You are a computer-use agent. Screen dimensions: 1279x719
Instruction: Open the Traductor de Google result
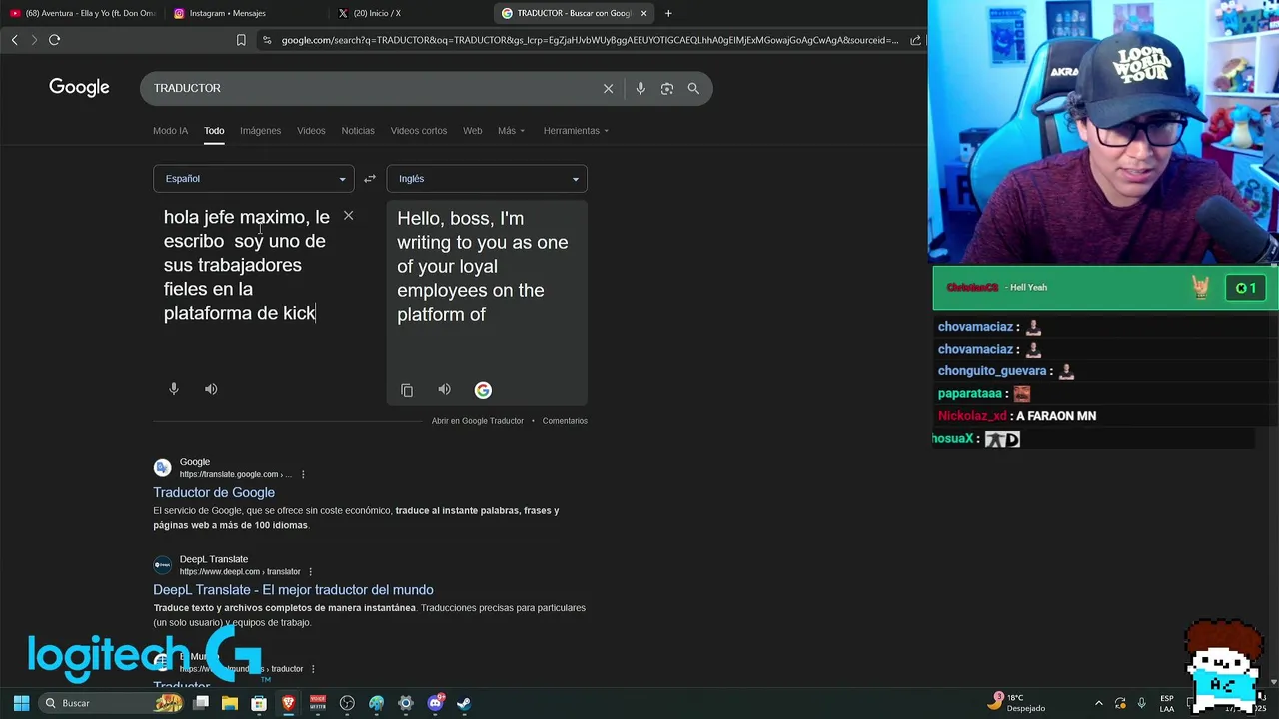click(x=214, y=492)
